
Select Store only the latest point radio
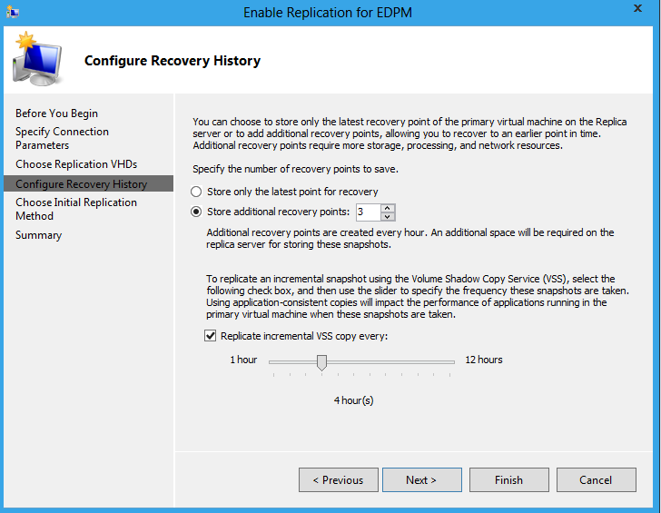(196, 192)
